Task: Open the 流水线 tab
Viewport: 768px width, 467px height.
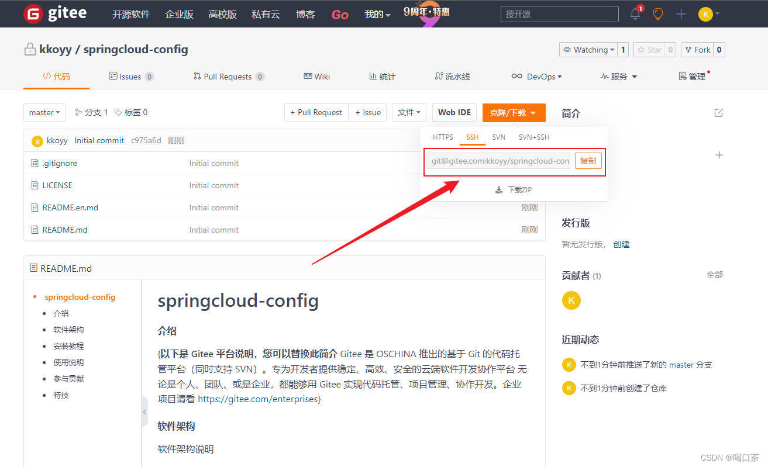Action: pos(452,77)
